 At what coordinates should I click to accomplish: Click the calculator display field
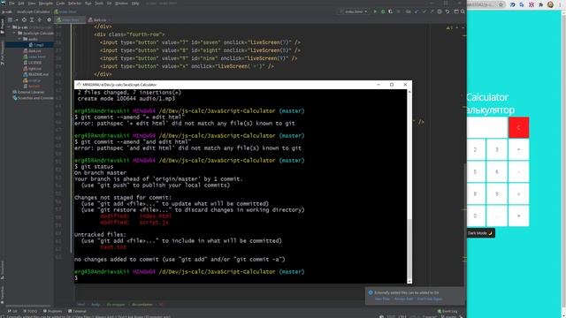click(x=487, y=127)
